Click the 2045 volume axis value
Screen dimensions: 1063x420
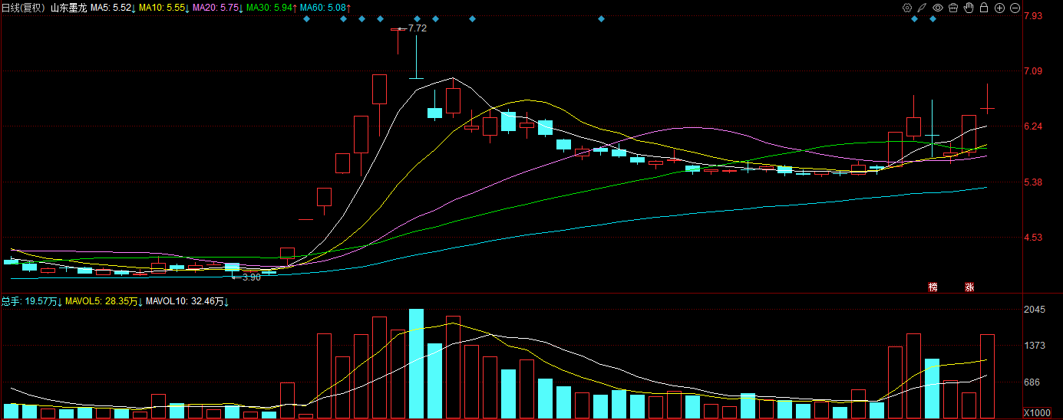tap(1035, 310)
